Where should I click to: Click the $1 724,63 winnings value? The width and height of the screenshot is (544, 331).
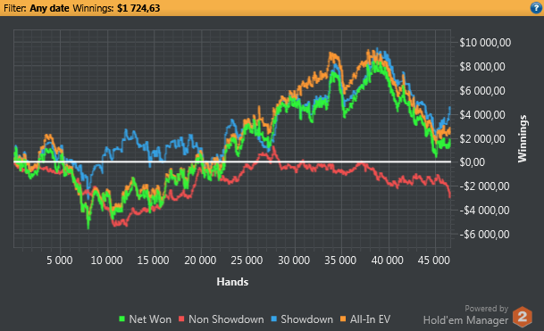click(x=138, y=8)
